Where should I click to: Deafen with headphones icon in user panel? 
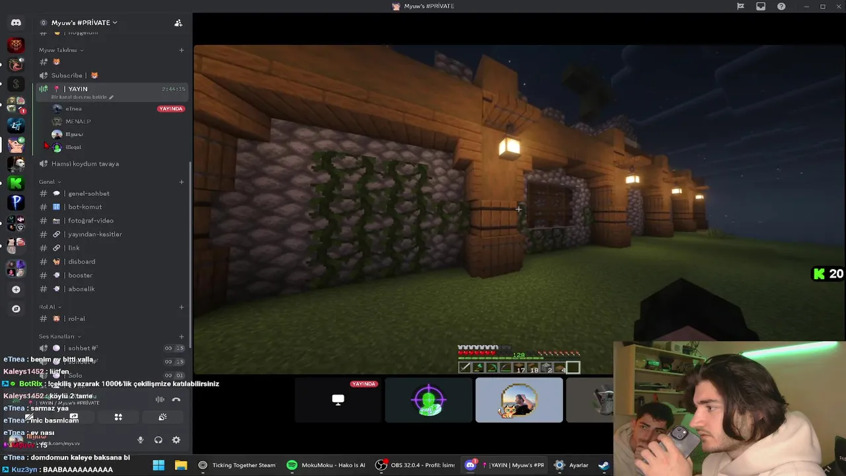[158, 440]
